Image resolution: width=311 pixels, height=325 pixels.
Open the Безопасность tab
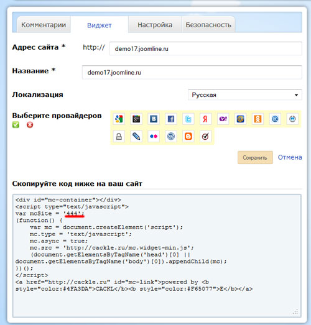pos(208,25)
